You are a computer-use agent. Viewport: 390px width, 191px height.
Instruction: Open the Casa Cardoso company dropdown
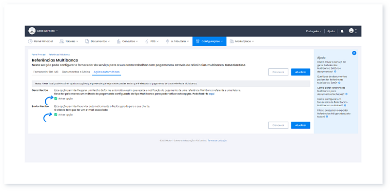coord(47,31)
